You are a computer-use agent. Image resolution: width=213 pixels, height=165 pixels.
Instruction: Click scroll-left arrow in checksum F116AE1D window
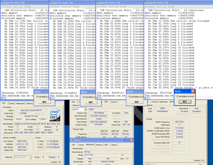(x=50, y=98)
